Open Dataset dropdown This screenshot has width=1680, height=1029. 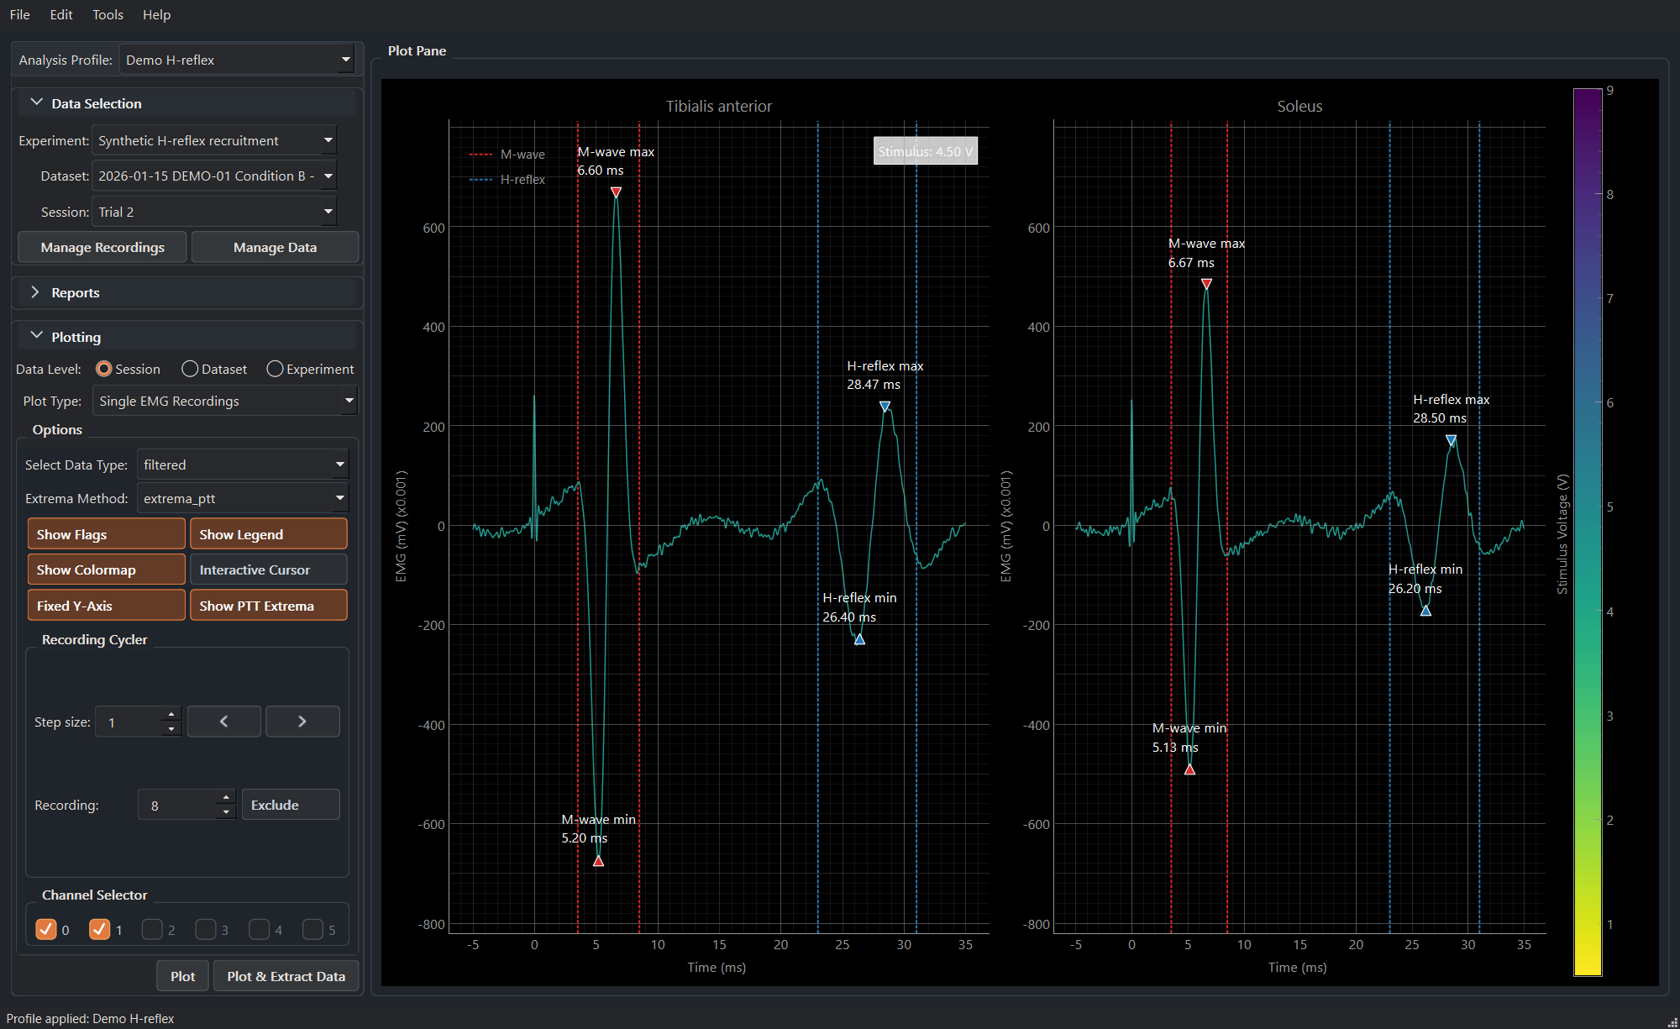214,176
